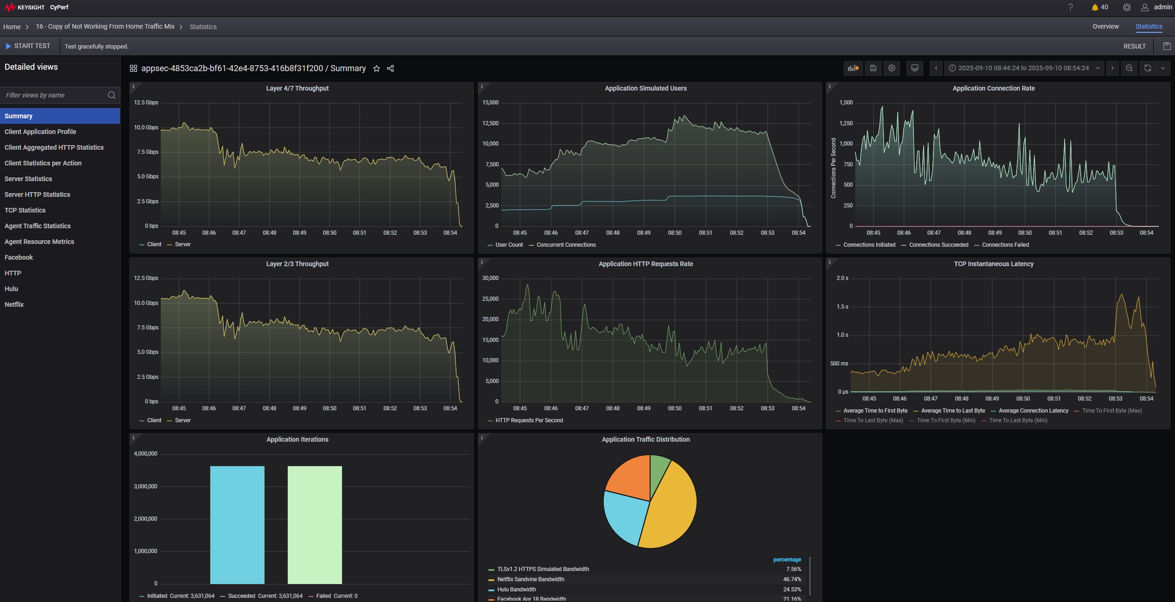The height and width of the screenshot is (602, 1175).
Task: Open the time range picker dropdown
Action: pos(1023,68)
